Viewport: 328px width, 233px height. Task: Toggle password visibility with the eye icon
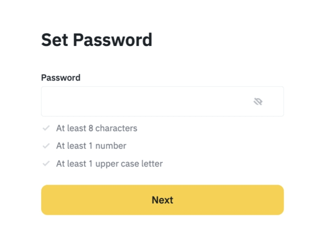pyautogui.click(x=258, y=101)
